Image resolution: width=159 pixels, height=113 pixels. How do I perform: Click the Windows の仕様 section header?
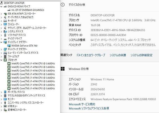coord(79,69)
